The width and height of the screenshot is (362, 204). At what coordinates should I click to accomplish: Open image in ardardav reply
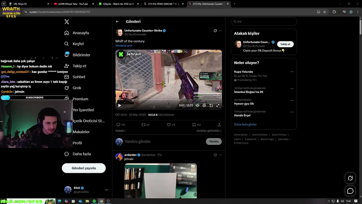[161, 181]
